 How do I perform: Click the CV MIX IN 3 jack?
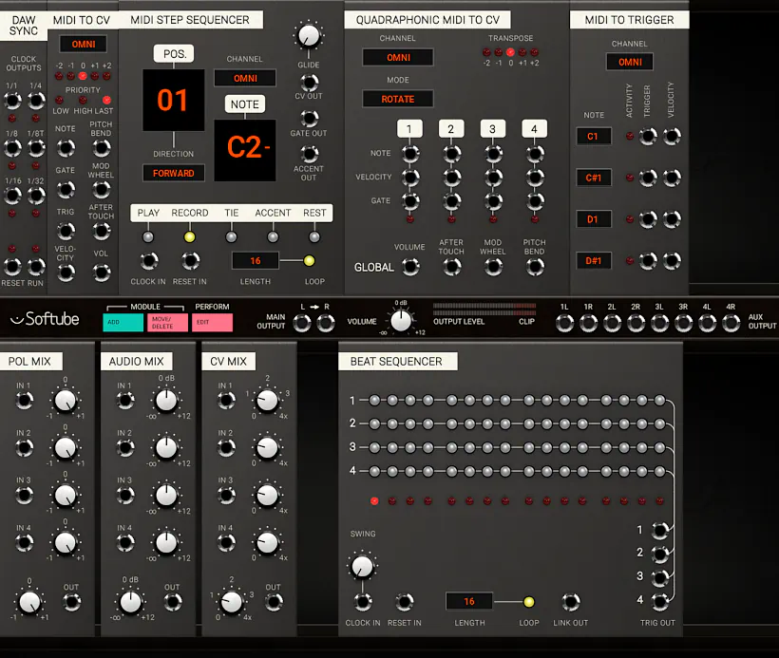point(226,495)
